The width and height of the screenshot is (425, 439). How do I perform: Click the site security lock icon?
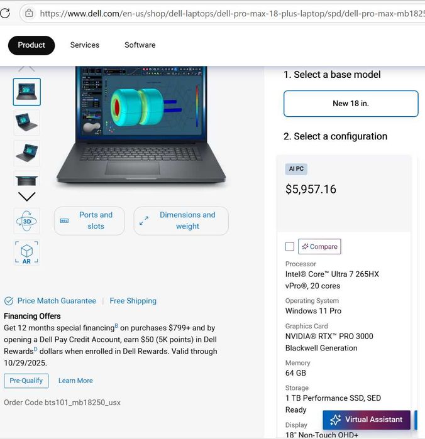(x=29, y=13)
